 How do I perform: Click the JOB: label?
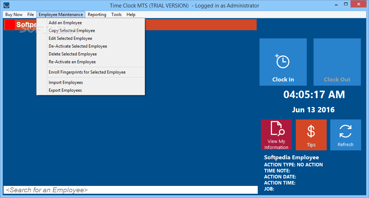click(x=269, y=189)
